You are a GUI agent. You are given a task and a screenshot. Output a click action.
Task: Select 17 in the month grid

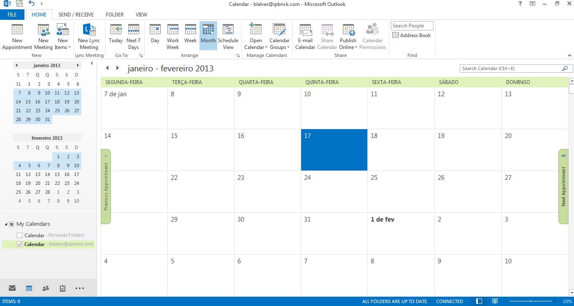tap(334, 150)
